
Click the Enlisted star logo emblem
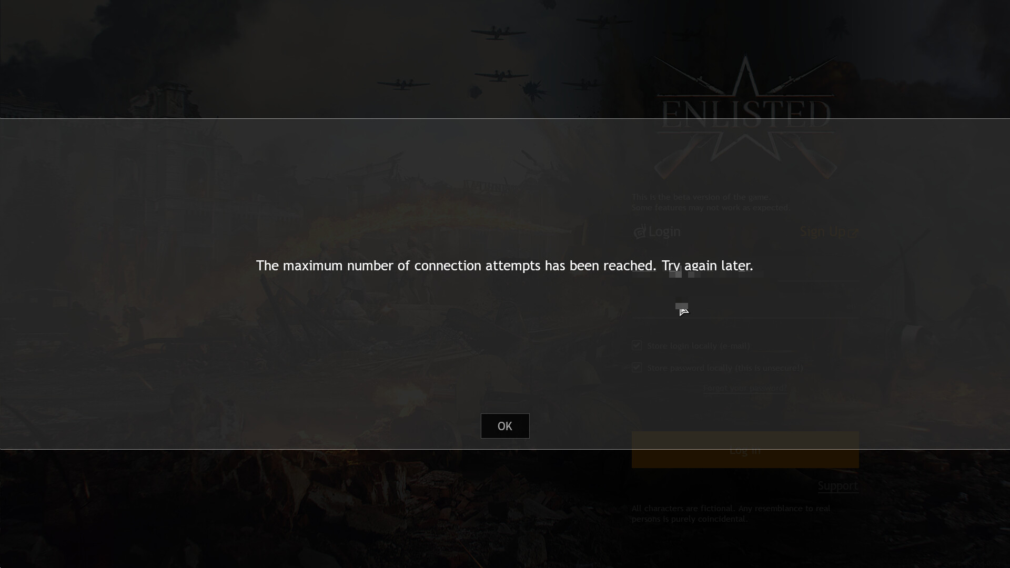(745, 117)
